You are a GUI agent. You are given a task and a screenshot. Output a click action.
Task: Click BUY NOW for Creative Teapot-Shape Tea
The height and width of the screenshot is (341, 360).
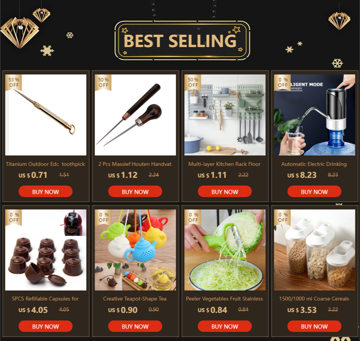135,326
